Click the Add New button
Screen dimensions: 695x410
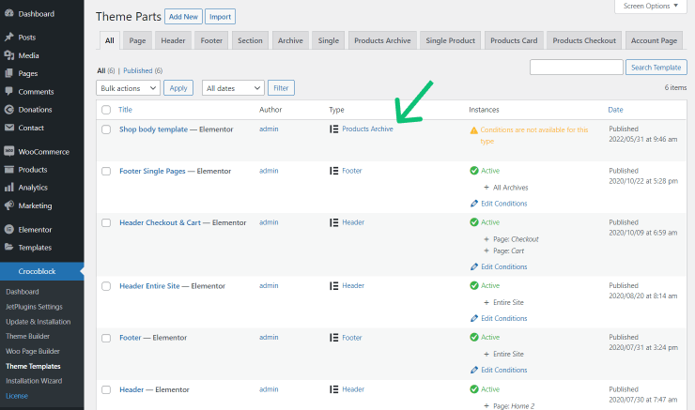(x=183, y=16)
